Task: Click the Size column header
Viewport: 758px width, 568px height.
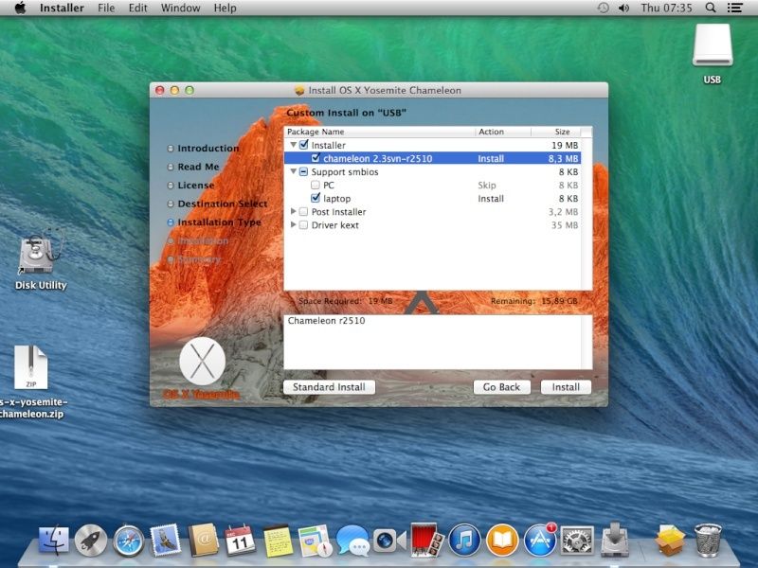Action: click(555, 132)
